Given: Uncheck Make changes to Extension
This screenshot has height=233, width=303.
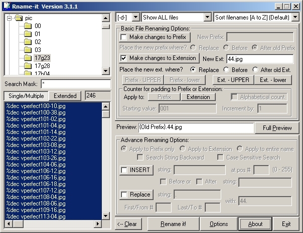Looking at the screenshot, I should pos(123,58).
